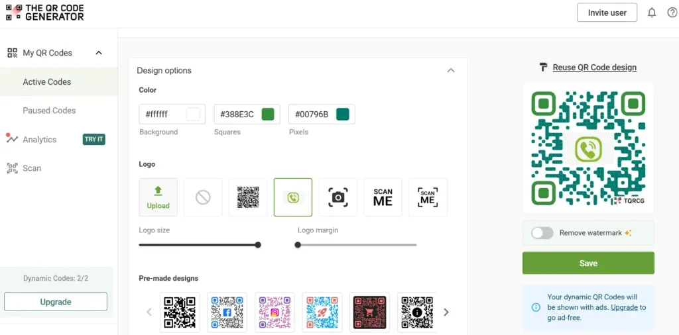
Task: Open the help question mark icon
Action: (x=672, y=13)
